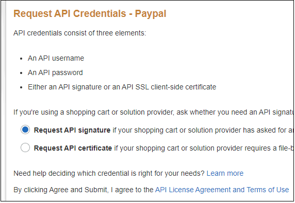
Task: Click the API SSL client-side certificate list item
Action: (x=122, y=87)
